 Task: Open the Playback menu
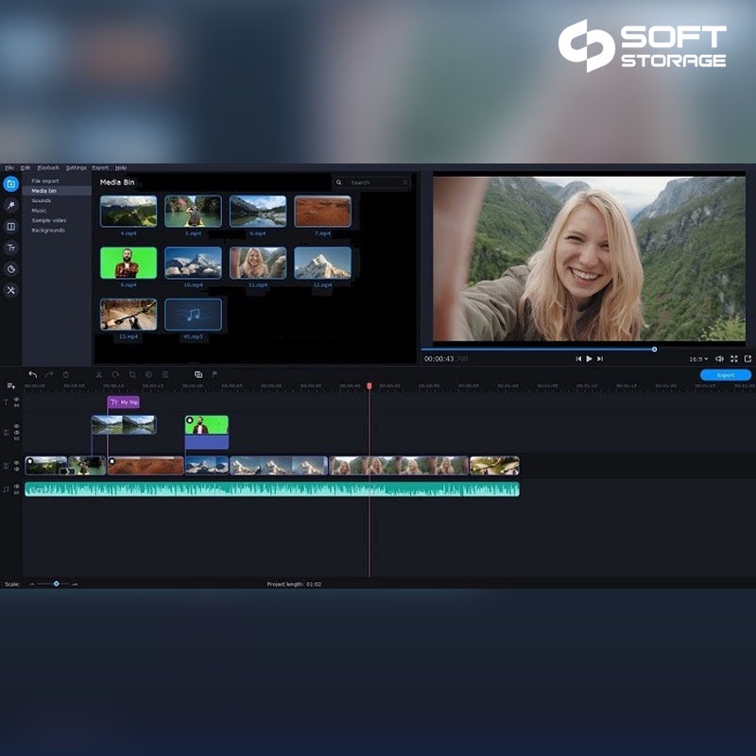[48, 167]
